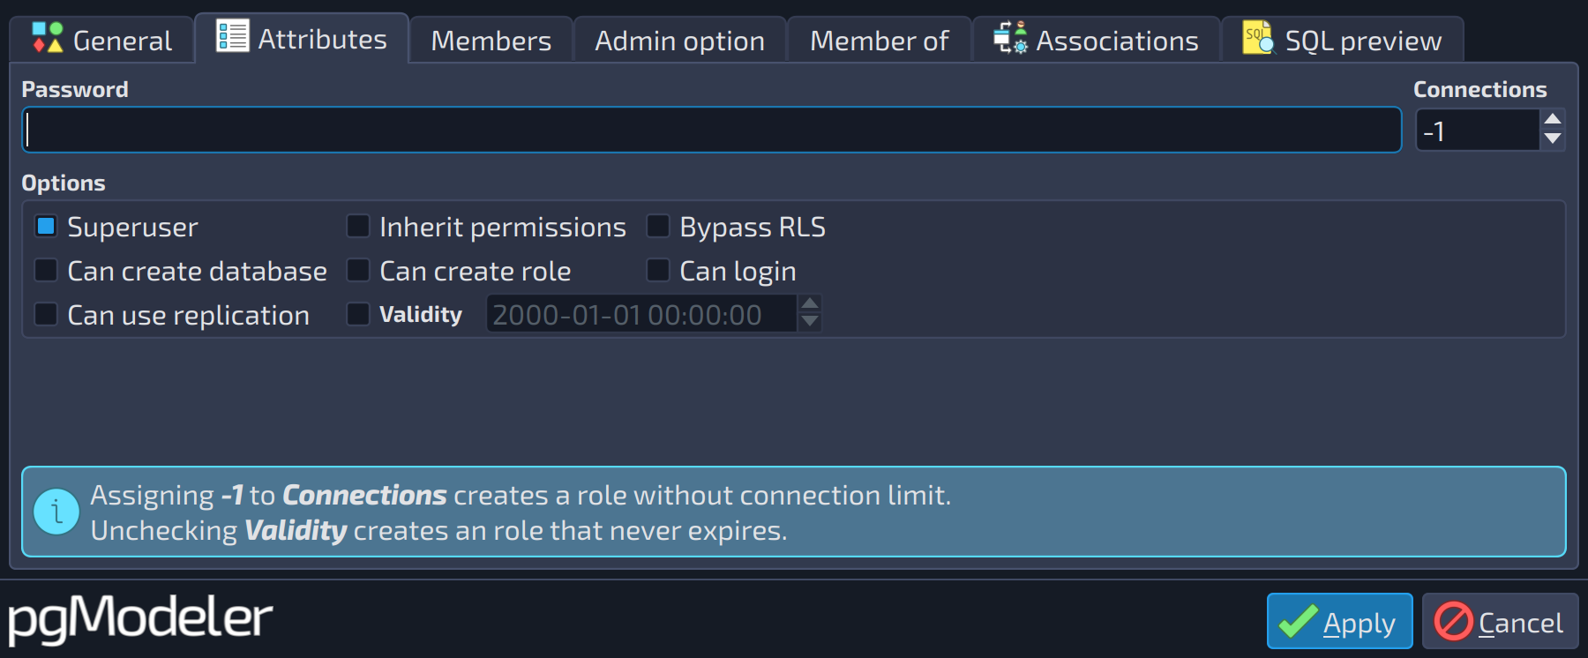Check Bypass RLS option
This screenshot has height=658, width=1588.
658,227
